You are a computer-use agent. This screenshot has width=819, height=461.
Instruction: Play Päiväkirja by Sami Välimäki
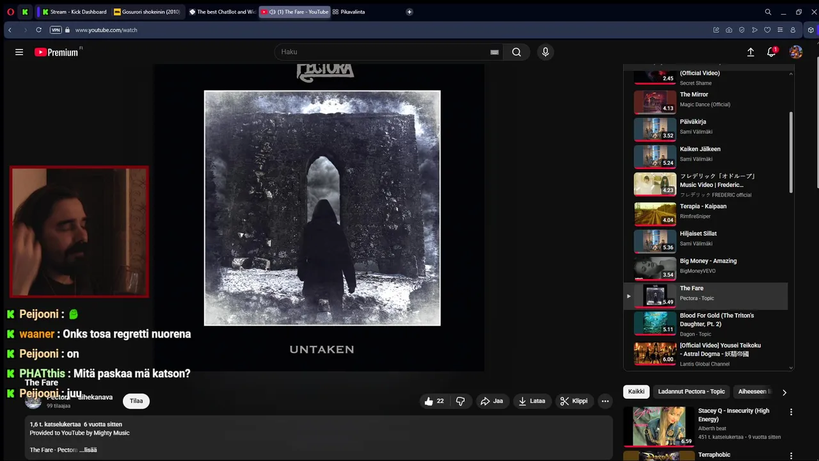coord(706,129)
